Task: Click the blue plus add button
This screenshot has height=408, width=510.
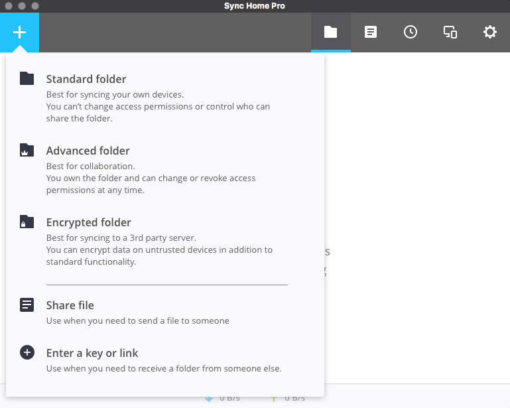Action: [x=19, y=33]
